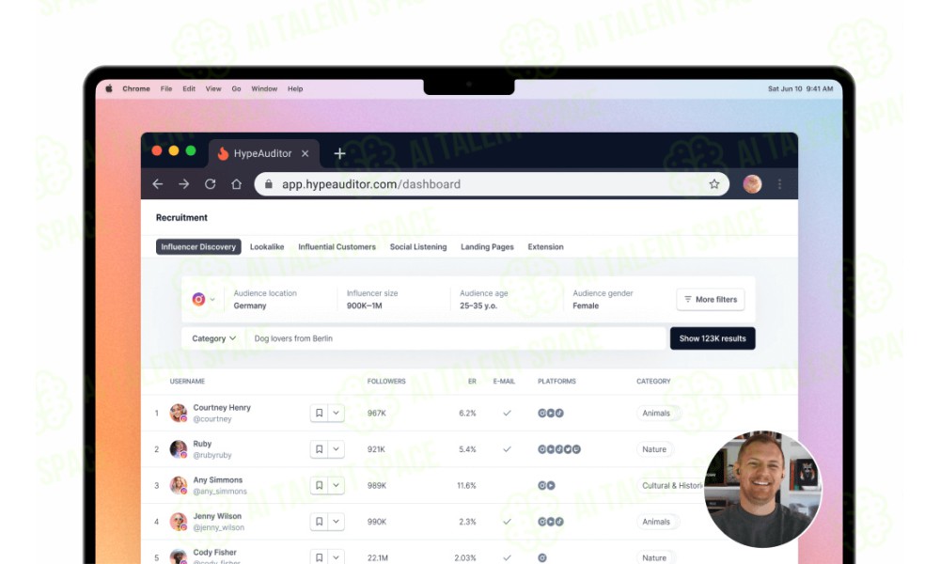
Task: Click the 'Dog lovers from Berlin' search field
Action: (456, 338)
